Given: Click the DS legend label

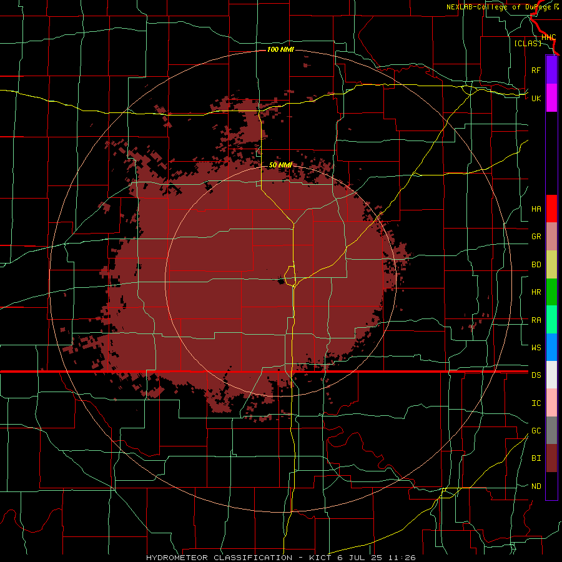Looking at the screenshot, I should (x=536, y=375).
